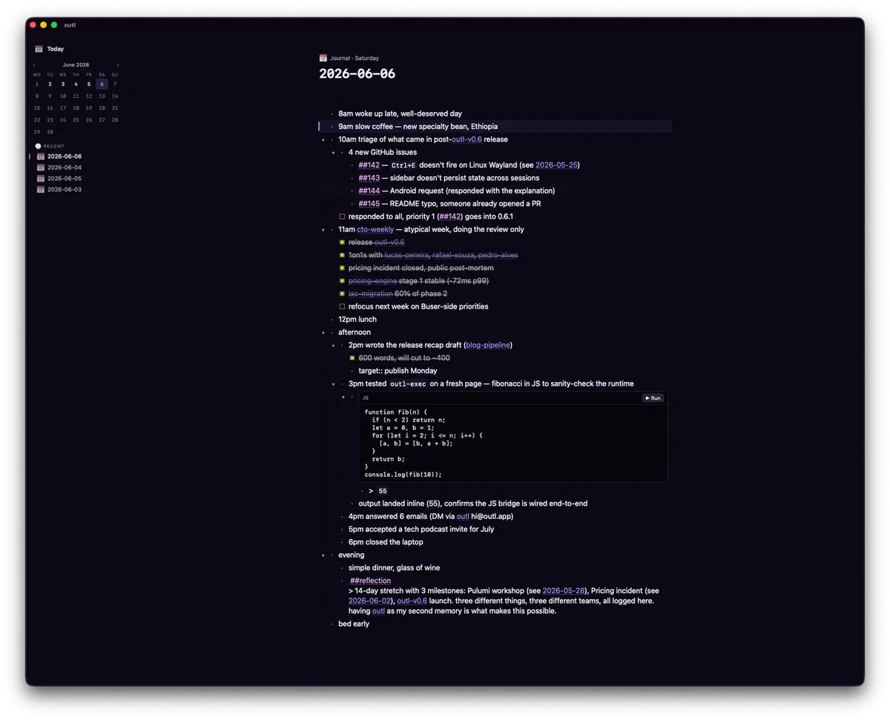Open recent page 2026-06-06
Screen dimensions: 890x720
65,156
